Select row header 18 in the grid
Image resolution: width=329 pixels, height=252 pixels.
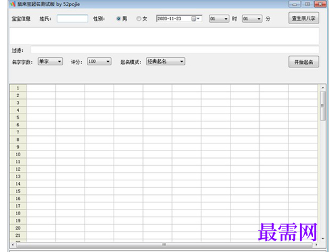tap(18, 213)
